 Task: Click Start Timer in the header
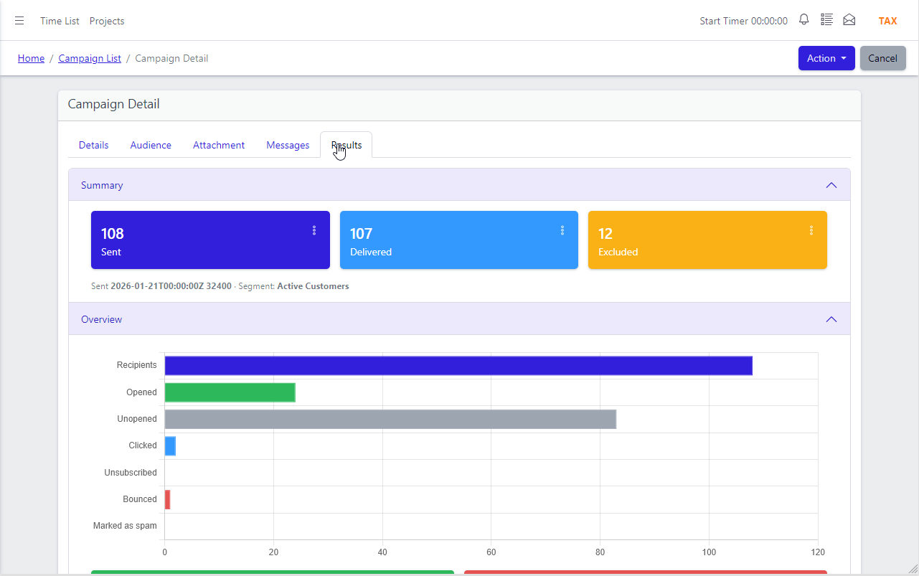coord(743,21)
